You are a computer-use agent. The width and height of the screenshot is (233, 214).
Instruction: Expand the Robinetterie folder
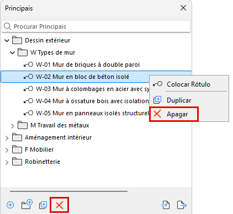(7, 162)
